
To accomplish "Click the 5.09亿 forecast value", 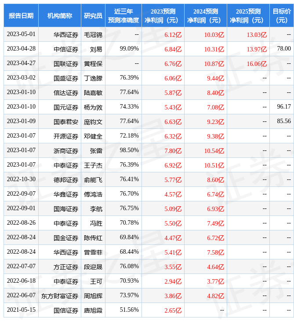I will tap(173, 209).
